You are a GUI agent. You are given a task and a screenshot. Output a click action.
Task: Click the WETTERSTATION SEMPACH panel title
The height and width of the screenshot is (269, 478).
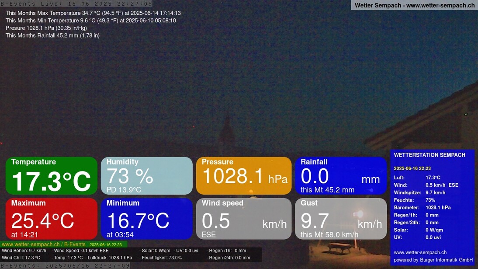tap(430, 155)
